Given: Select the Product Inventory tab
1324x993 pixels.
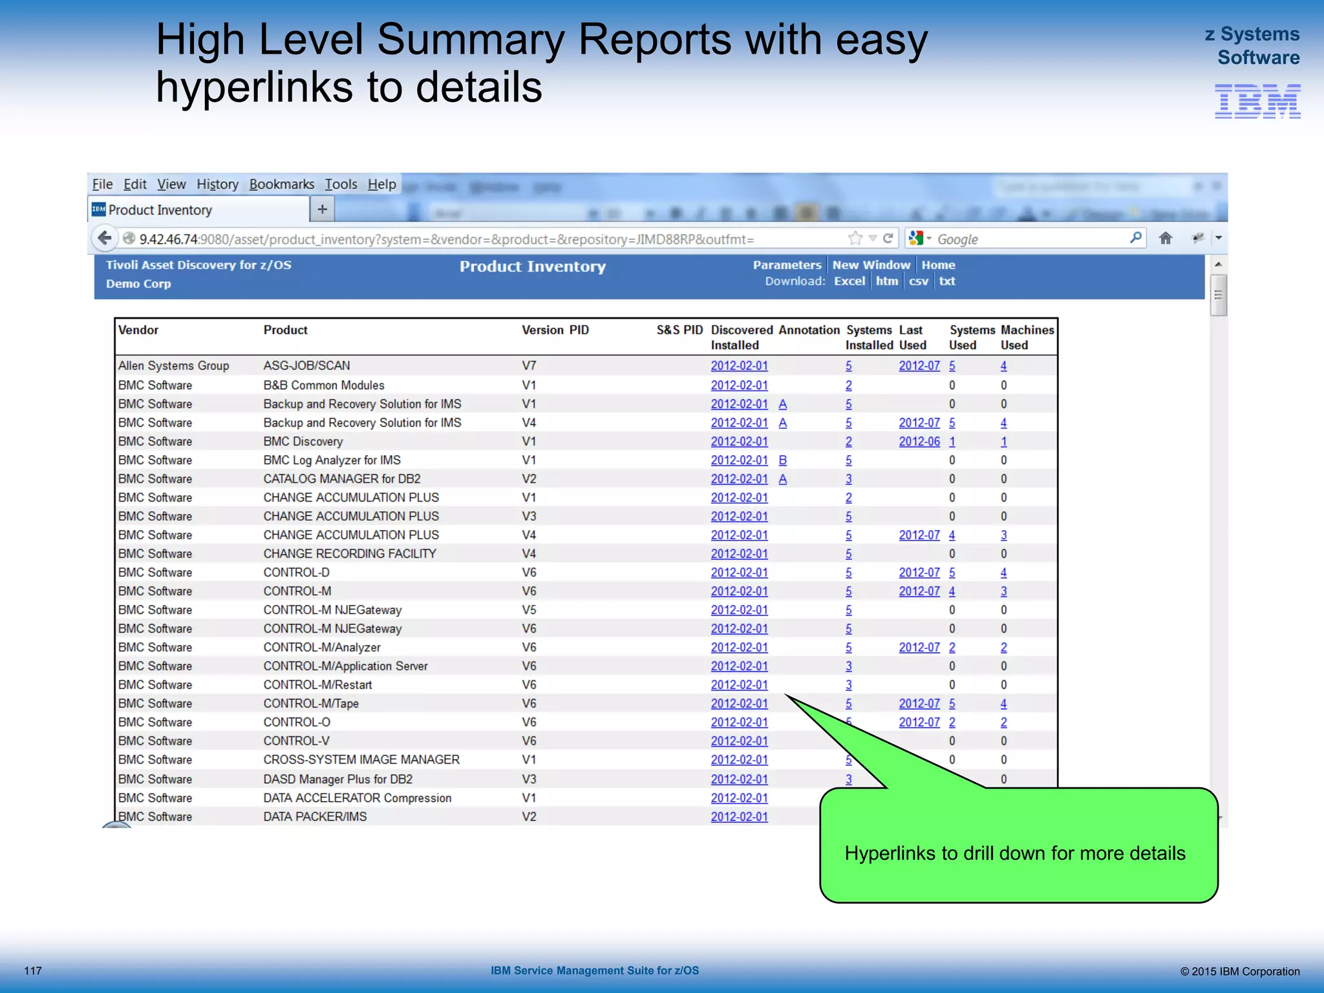Looking at the screenshot, I should (198, 209).
